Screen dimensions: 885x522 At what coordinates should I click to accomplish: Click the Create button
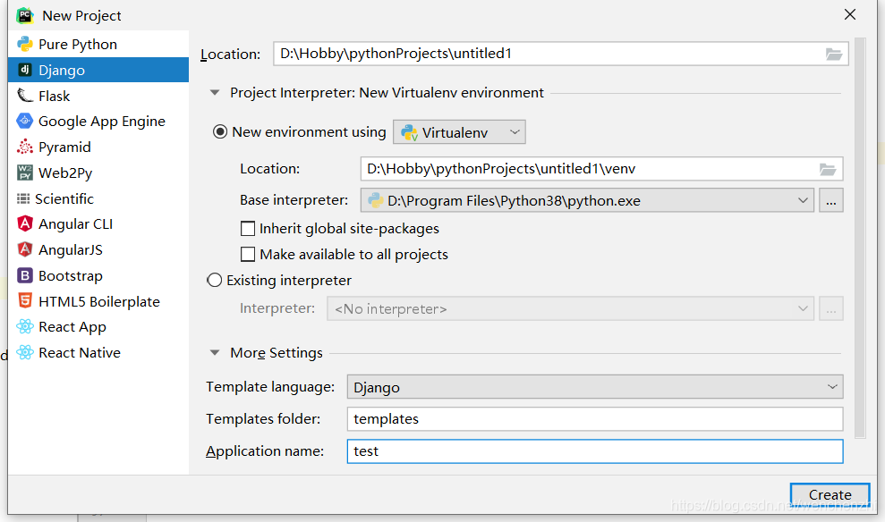pos(830,495)
